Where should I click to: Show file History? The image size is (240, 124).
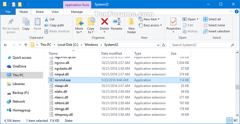point(190,31)
